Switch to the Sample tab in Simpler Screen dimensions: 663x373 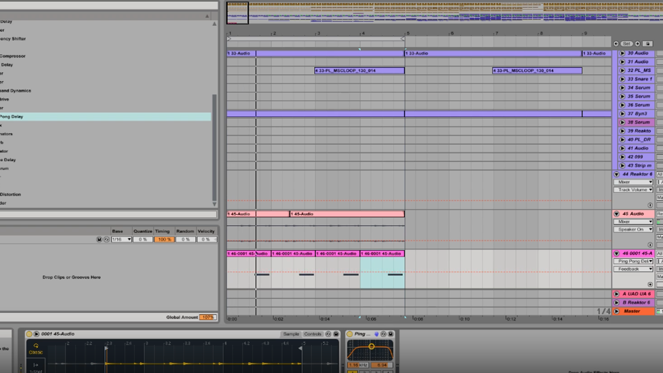291,334
